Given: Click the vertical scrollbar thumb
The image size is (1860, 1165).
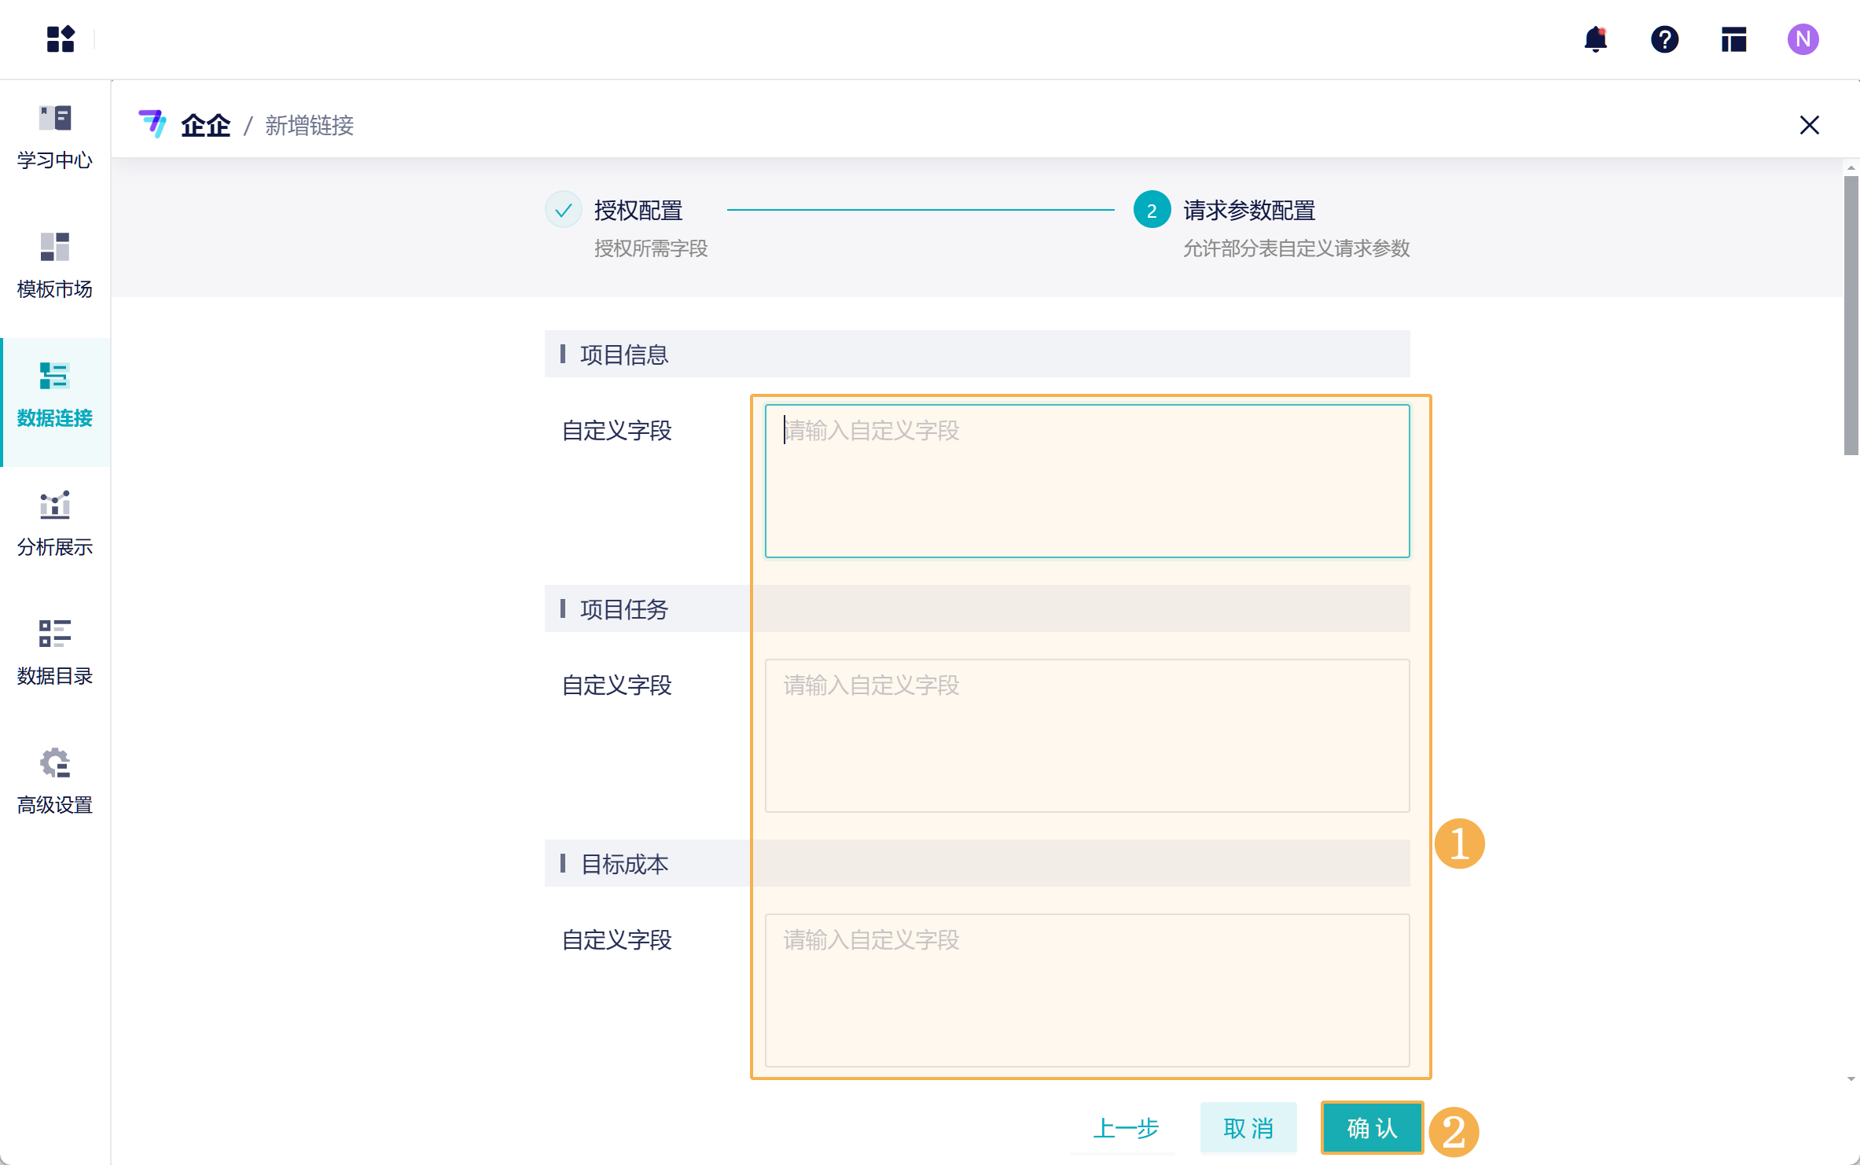Looking at the screenshot, I should pyautogui.click(x=1851, y=314).
